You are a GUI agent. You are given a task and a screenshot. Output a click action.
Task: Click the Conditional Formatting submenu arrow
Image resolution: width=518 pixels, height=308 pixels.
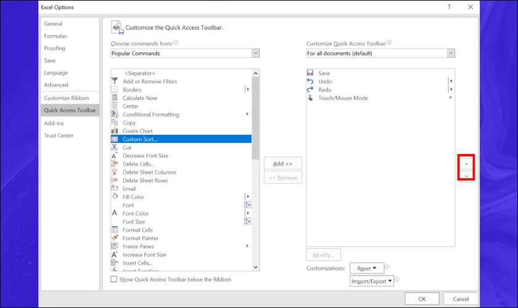coord(247,114)
